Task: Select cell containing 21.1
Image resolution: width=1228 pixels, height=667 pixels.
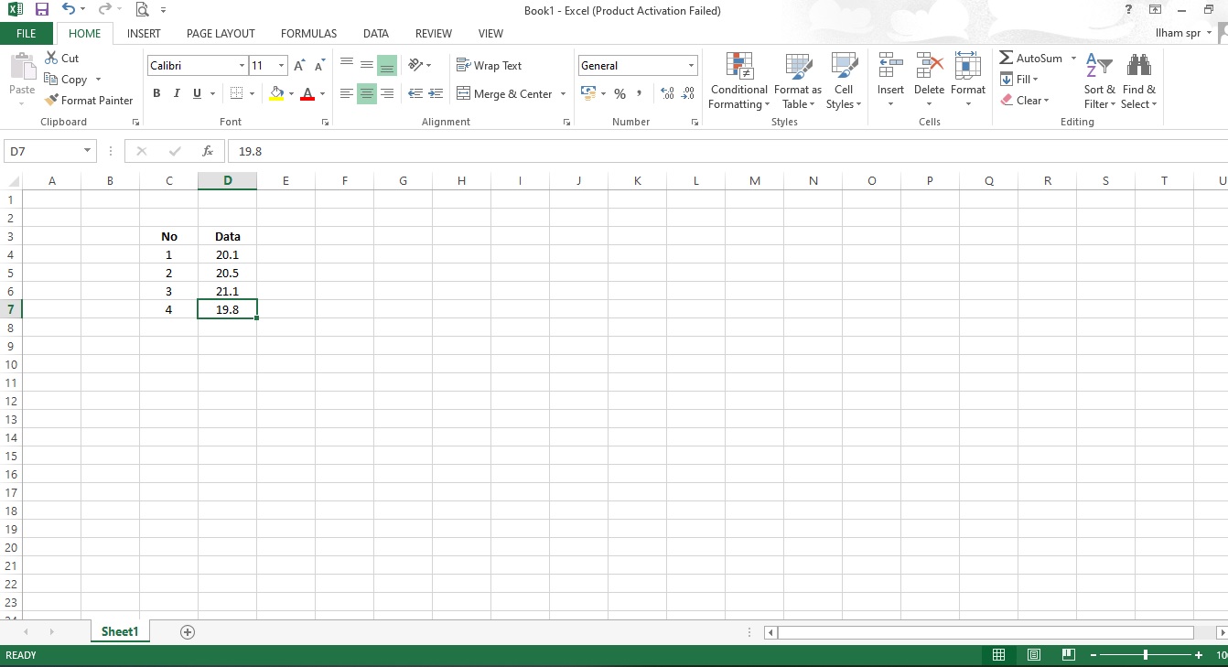Action: point(228,291)
